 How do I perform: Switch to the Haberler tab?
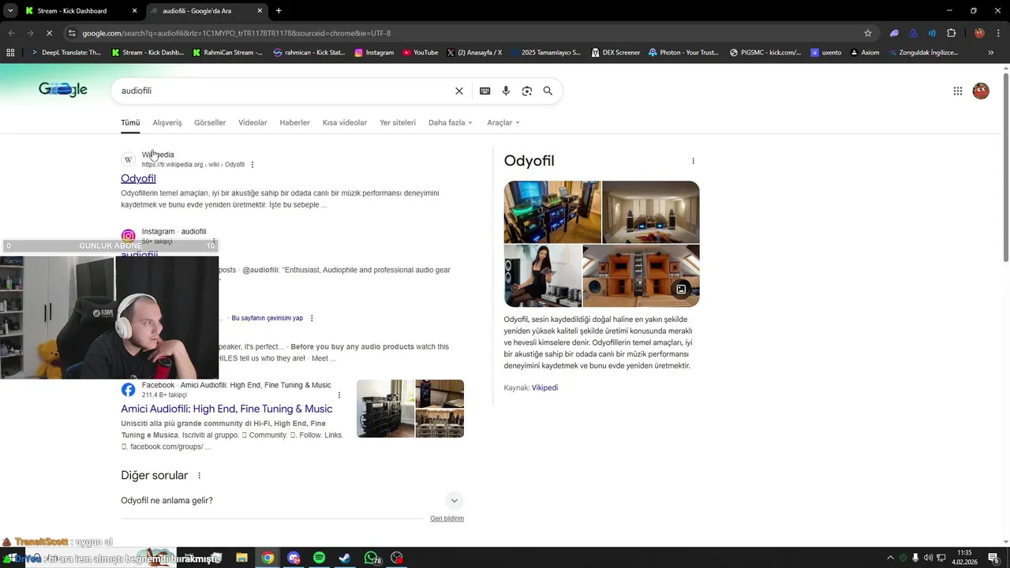pyautogui.click(x=294, y=122)
